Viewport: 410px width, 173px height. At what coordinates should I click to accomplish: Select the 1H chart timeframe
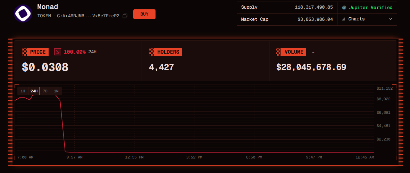point(23,91)
